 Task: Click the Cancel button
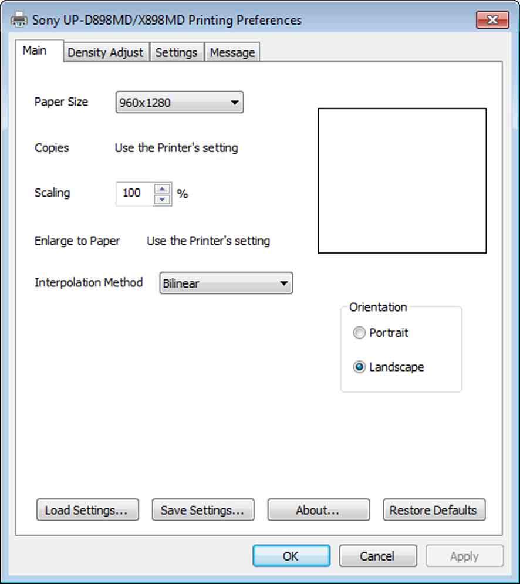(x=378, y=556)
